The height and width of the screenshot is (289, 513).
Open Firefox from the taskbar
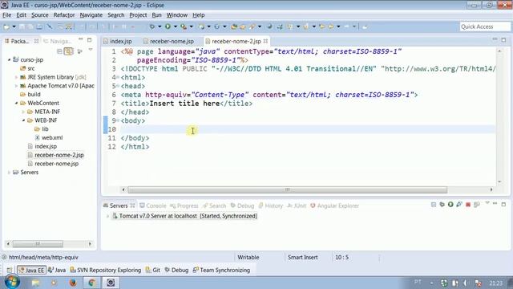[x=73, y=283]
